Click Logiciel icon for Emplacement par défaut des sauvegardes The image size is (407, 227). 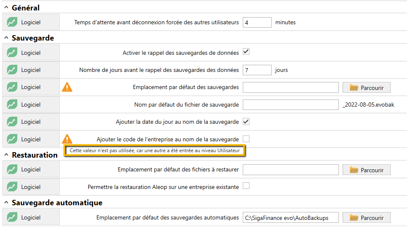(12, 87)
